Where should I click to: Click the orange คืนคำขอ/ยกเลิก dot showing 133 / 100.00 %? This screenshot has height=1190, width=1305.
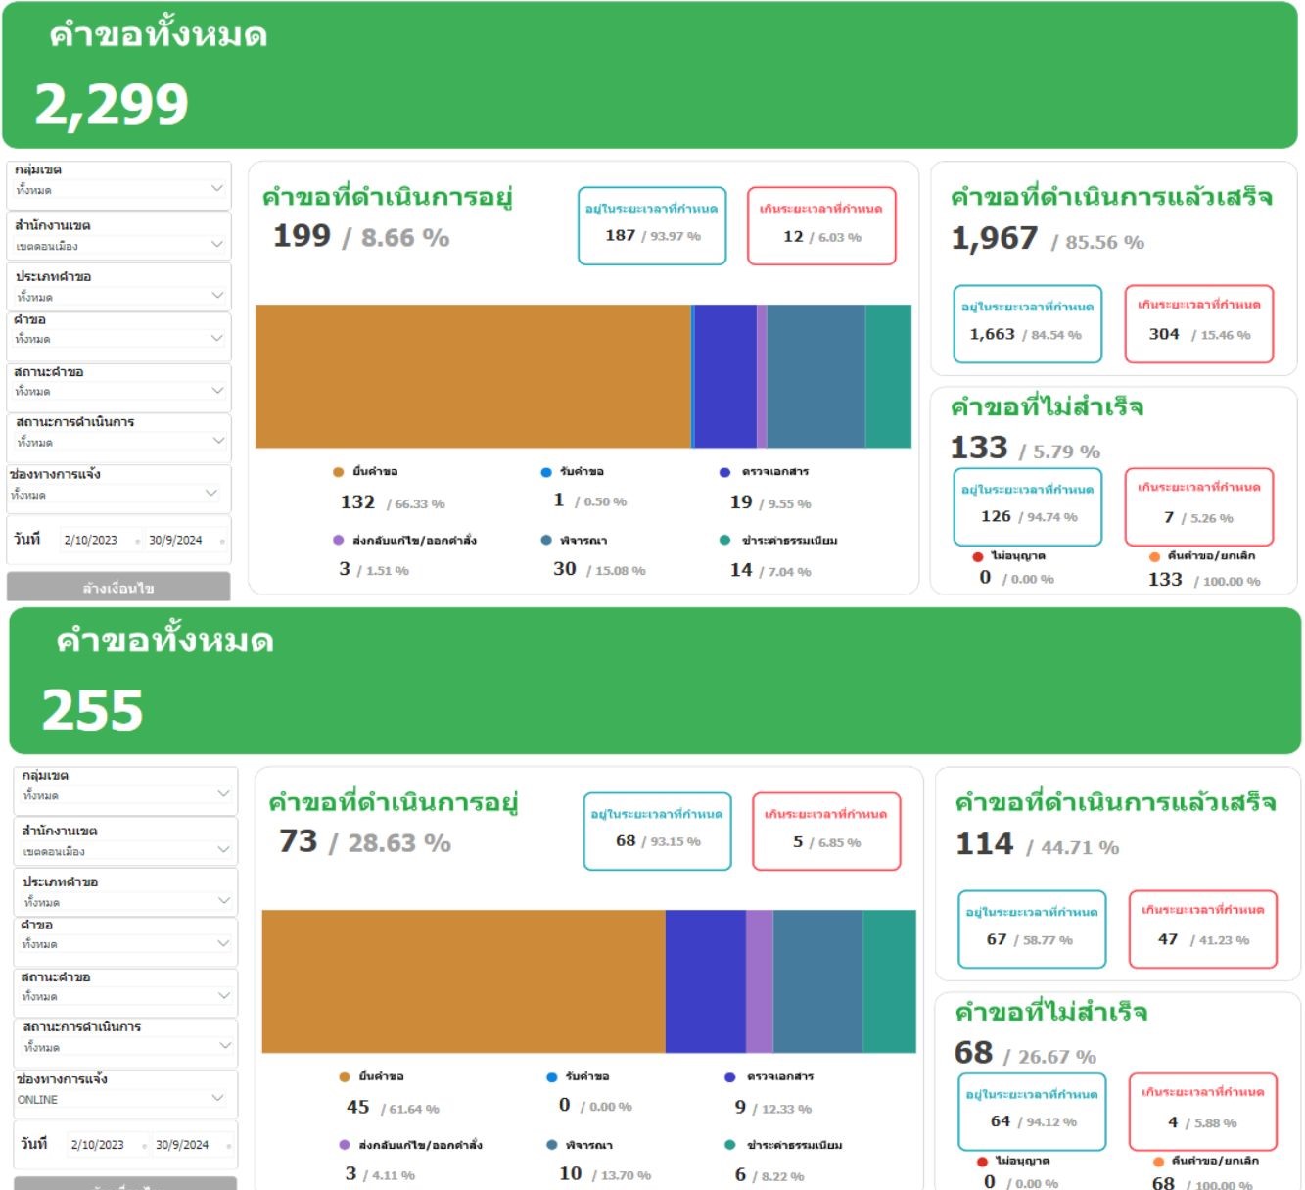tap(1154, 556)
